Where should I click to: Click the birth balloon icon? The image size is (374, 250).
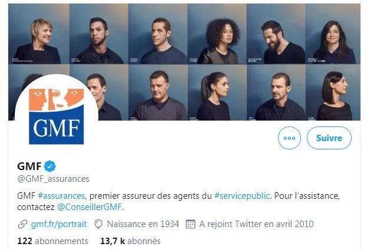[x=98, y=224]
